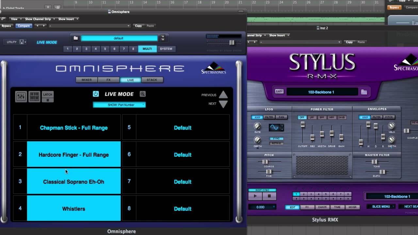This screenshot has width=418, height=235.
Task: Select Envelopes Pitch button
Action: (389, 117)
